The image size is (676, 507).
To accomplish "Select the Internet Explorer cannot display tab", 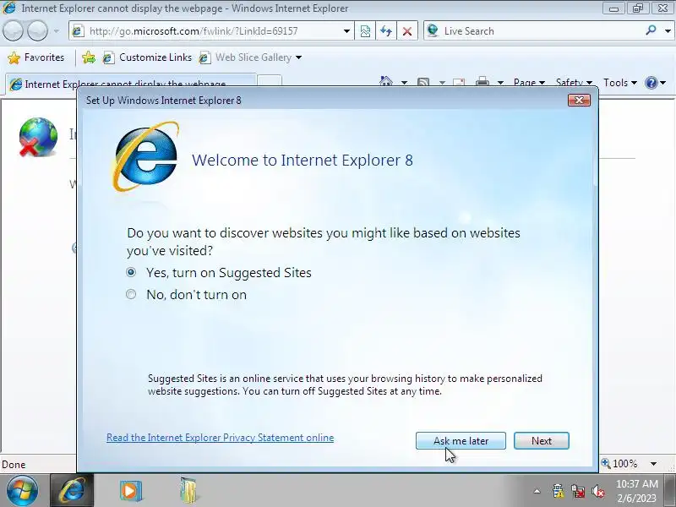I will 131,84.
